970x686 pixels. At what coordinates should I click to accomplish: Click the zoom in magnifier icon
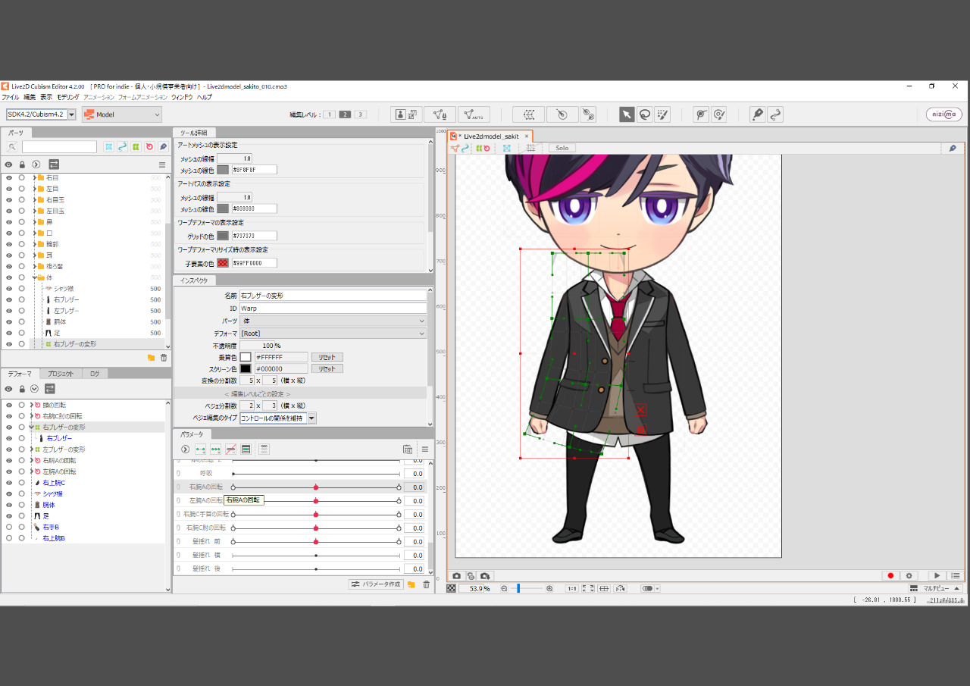click(x=549, y=588)
